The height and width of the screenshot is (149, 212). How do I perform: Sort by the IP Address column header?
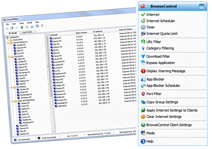[x=98, y=32]
